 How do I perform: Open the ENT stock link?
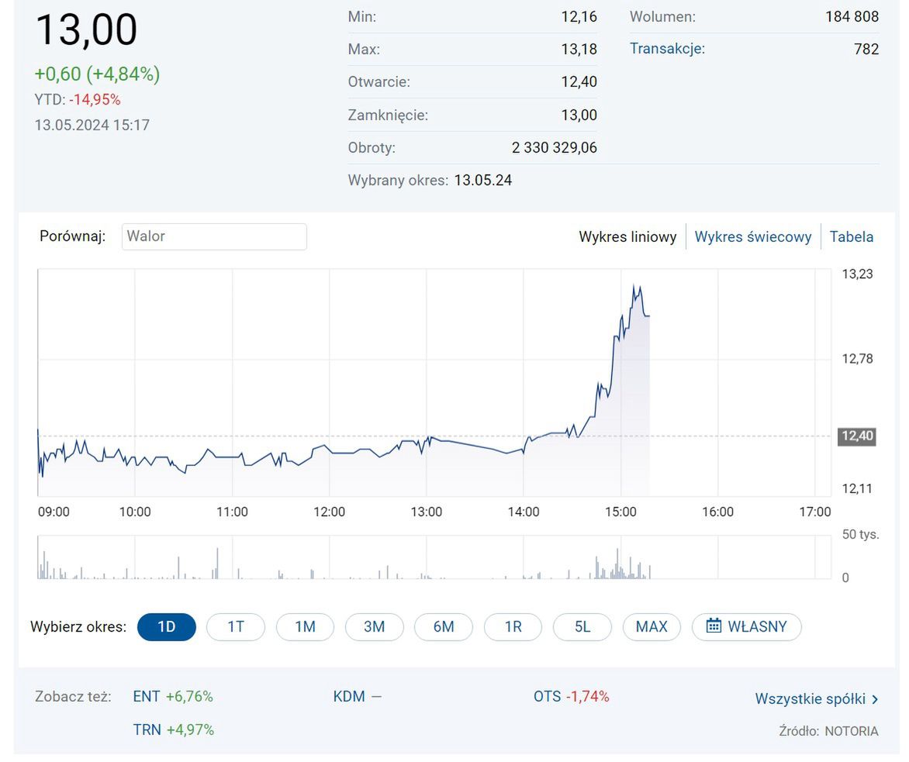tap(146, 696)
